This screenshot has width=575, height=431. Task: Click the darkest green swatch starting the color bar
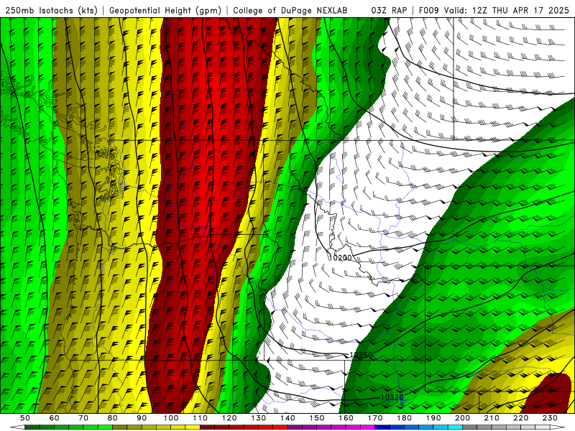32,427
